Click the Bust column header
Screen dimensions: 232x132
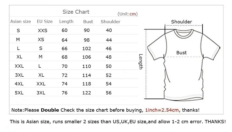tap(88, 22)
